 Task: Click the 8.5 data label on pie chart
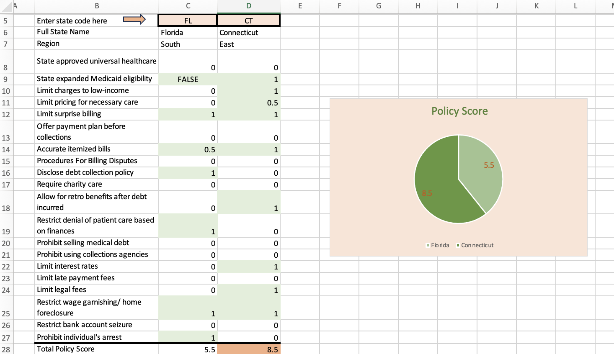[427, 193]
